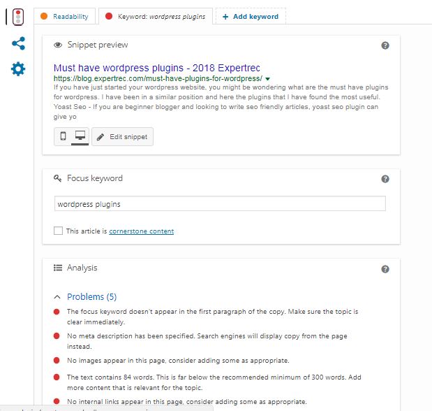Click the red bullet for 84 words problem
The image size is (432, 411).
[x=57, y=377]
